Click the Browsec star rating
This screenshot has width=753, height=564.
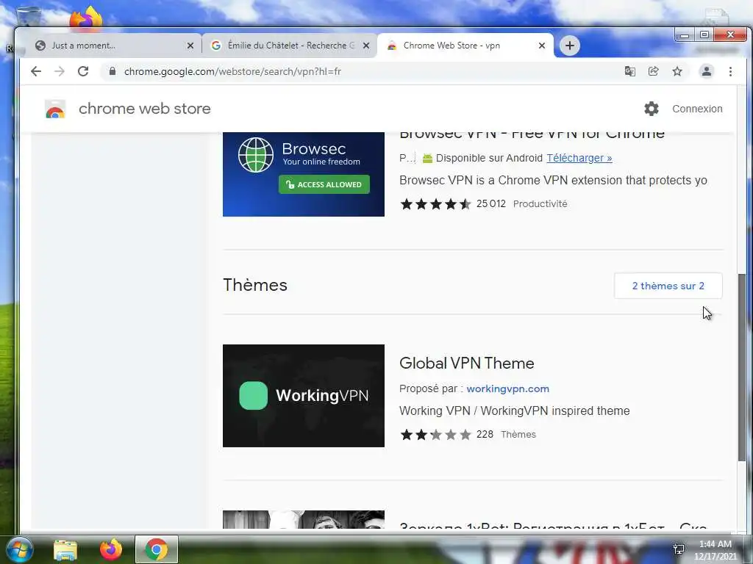click(435, 204)
